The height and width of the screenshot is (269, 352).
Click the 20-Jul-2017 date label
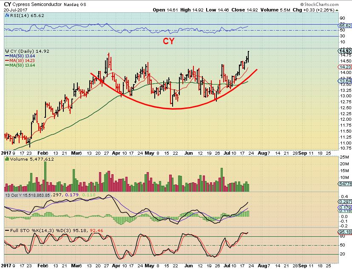pos(15,10)
